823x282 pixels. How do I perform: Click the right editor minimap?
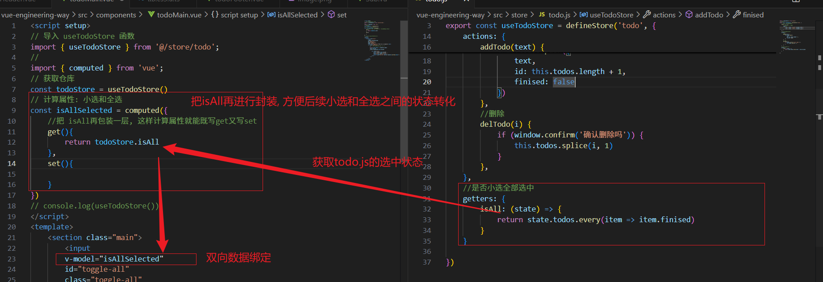point(797,37)
